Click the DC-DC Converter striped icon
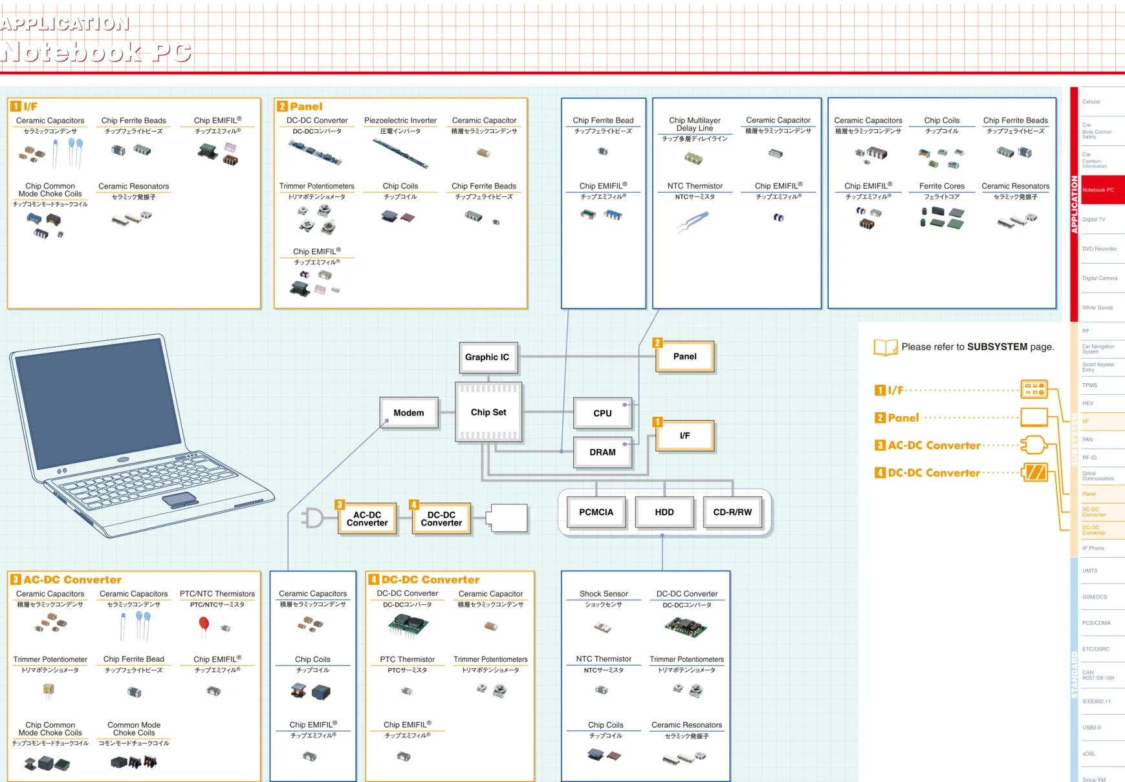Image resolution: width=1125 pixels, height=782 pixels. (x=1034, y=472)
